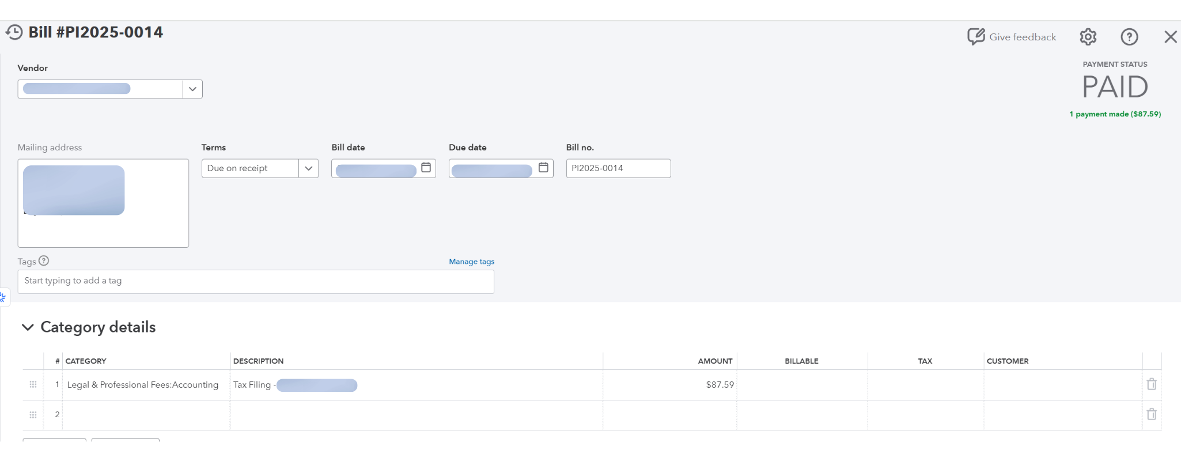Click the Manage tags link

click(x=471, y=262)
